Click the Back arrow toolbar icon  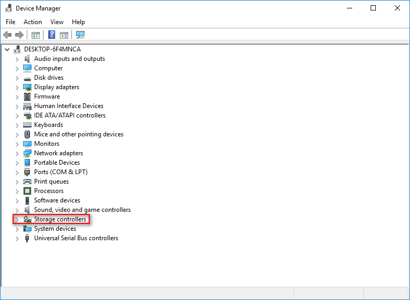(x=7, y=35)
